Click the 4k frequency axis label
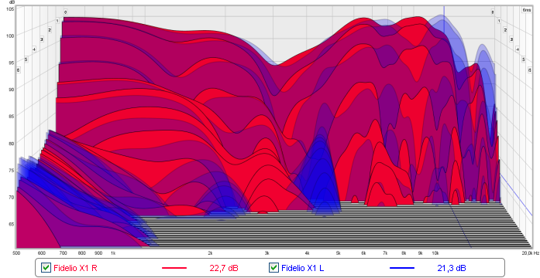 pos(308,253)
